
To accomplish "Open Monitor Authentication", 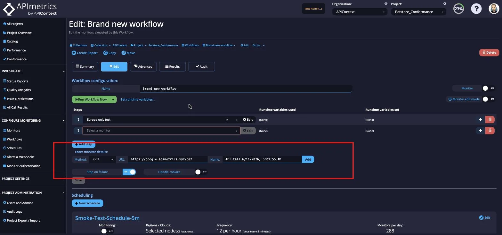I will click(x=21, y=166).
